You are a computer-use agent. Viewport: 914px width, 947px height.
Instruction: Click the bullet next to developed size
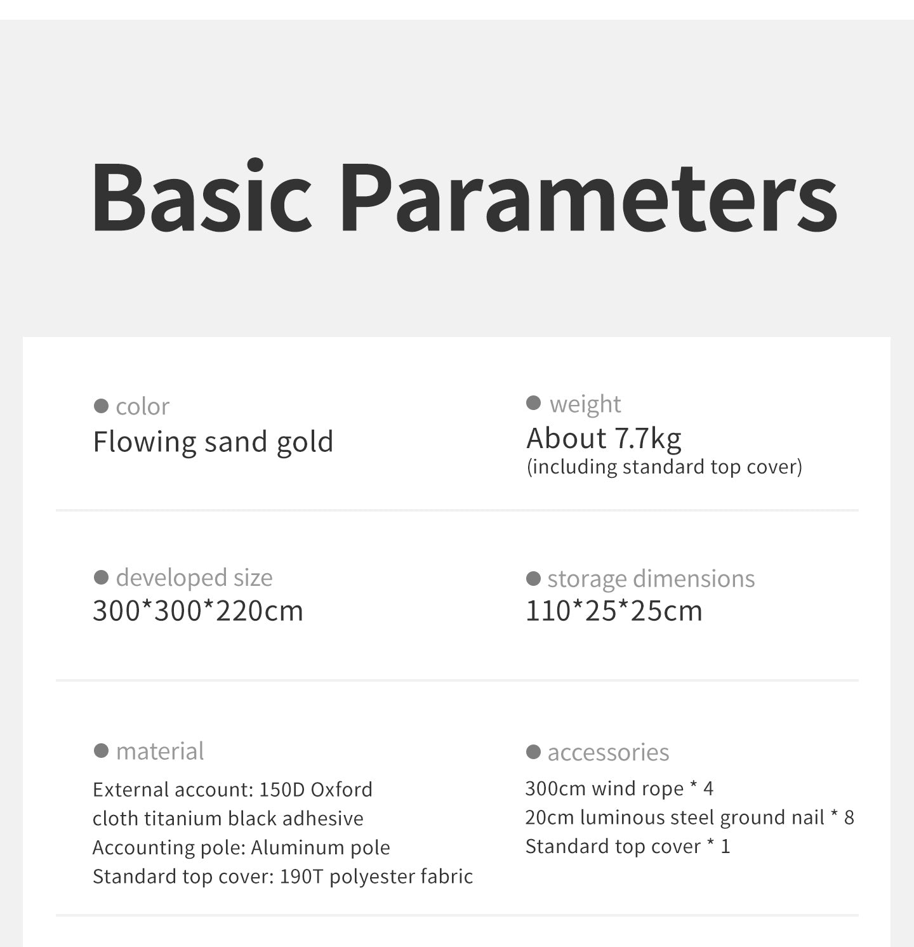tap(101, 578)
